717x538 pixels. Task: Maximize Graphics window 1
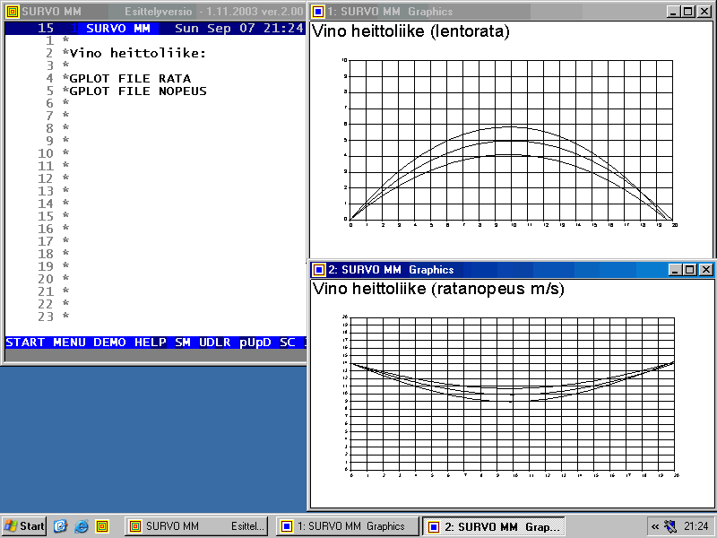[x=687, y=12]
